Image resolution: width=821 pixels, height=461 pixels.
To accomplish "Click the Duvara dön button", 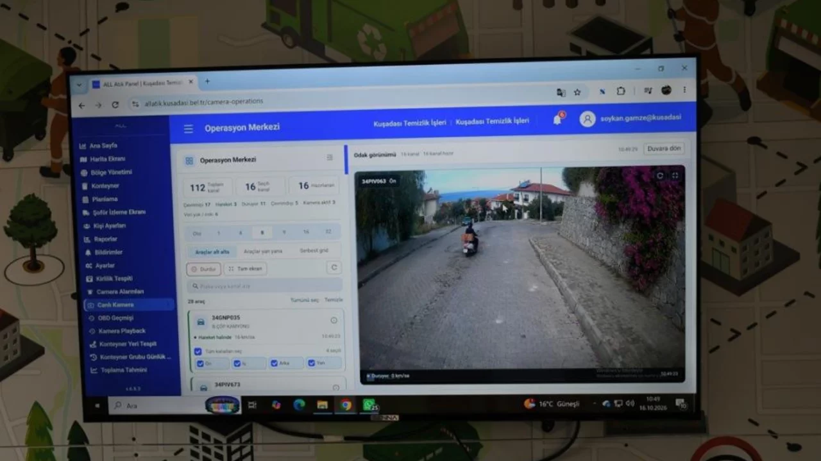I will (664, 149).
